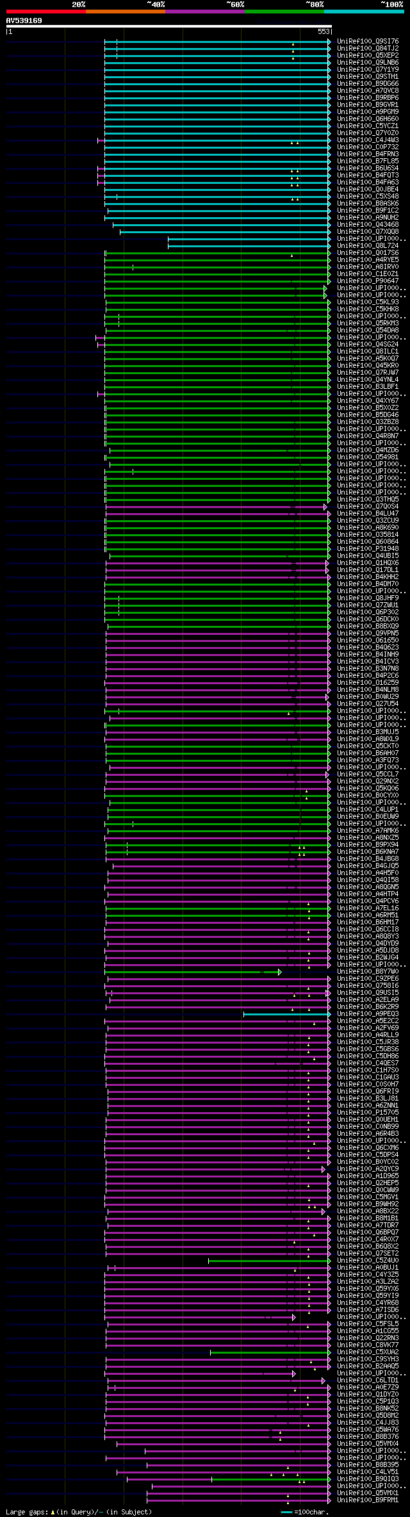Select hit label UniRef100_C5Z4U0

(368, 1260)
